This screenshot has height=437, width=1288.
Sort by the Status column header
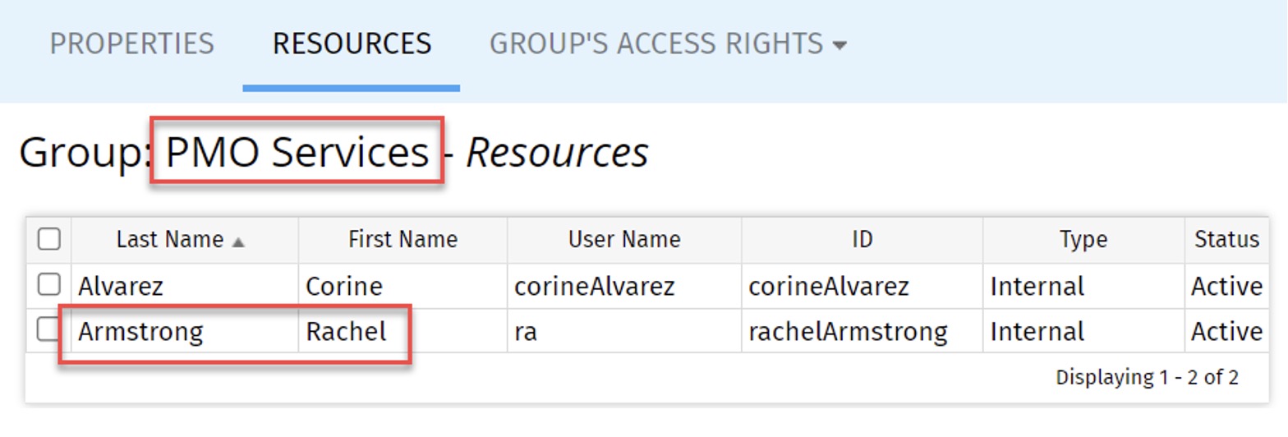(1227, 239)
